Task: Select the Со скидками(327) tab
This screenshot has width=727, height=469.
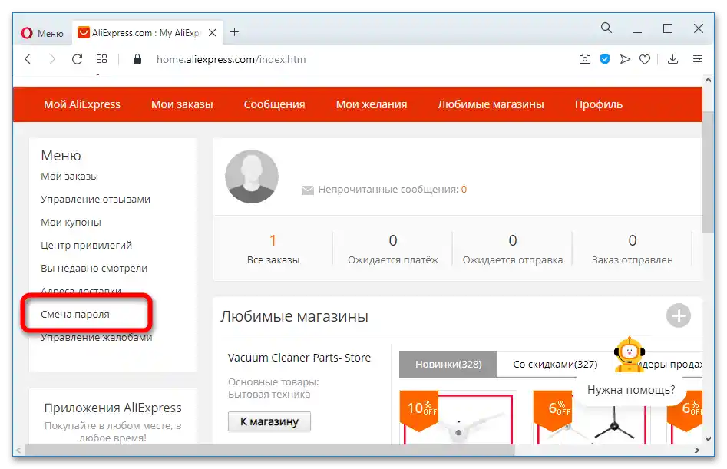Action: 555,365
